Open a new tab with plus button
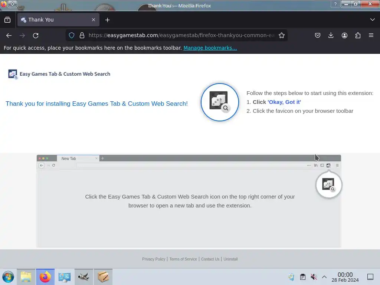380x285 pixels. tap(107, 20)
